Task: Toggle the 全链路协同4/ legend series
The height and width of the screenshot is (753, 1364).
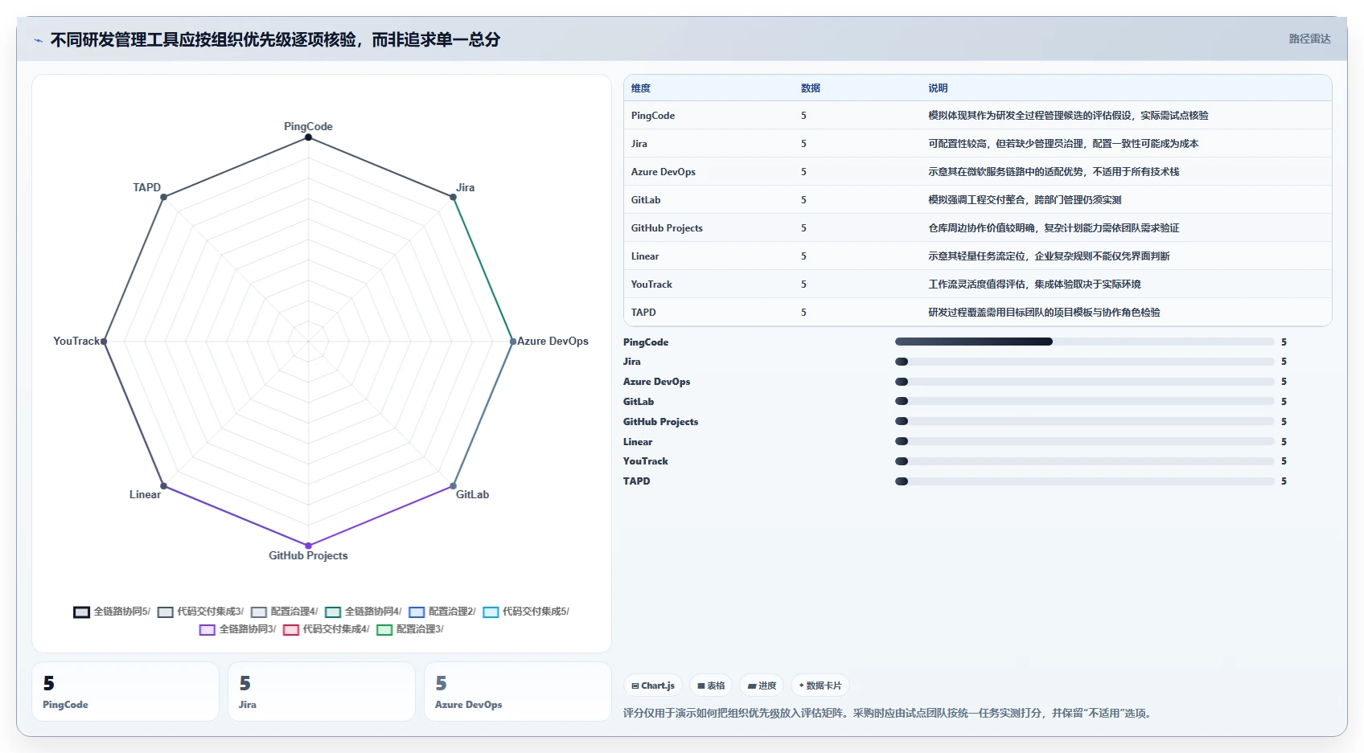Action: click(364, 612)
